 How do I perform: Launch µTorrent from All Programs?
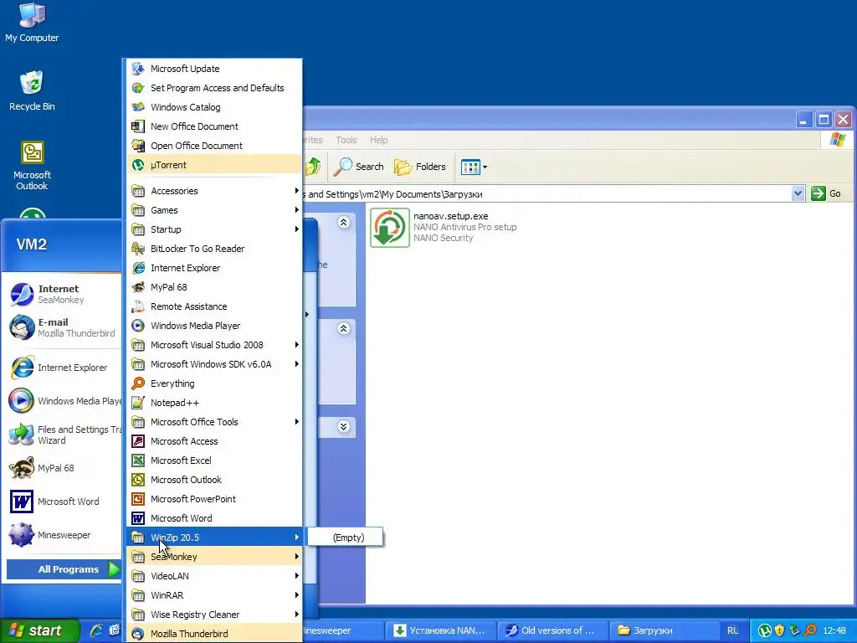click(x=214, y=165)
